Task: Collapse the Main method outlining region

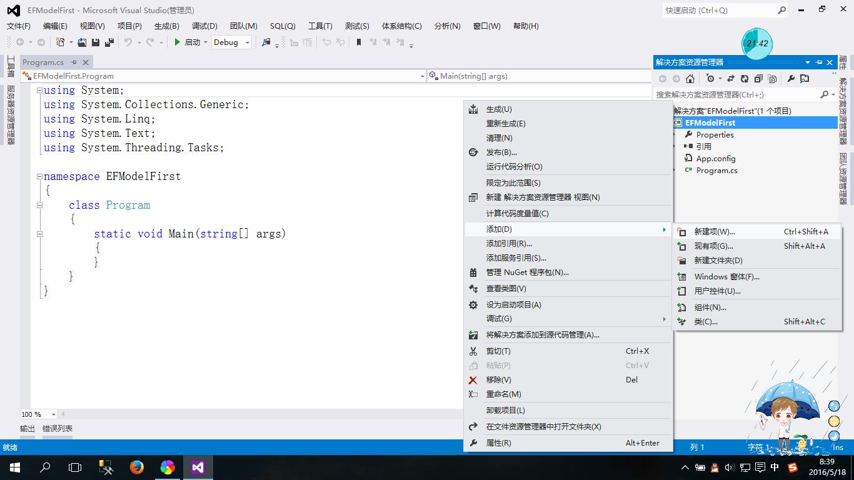Action: click(39, 234)
